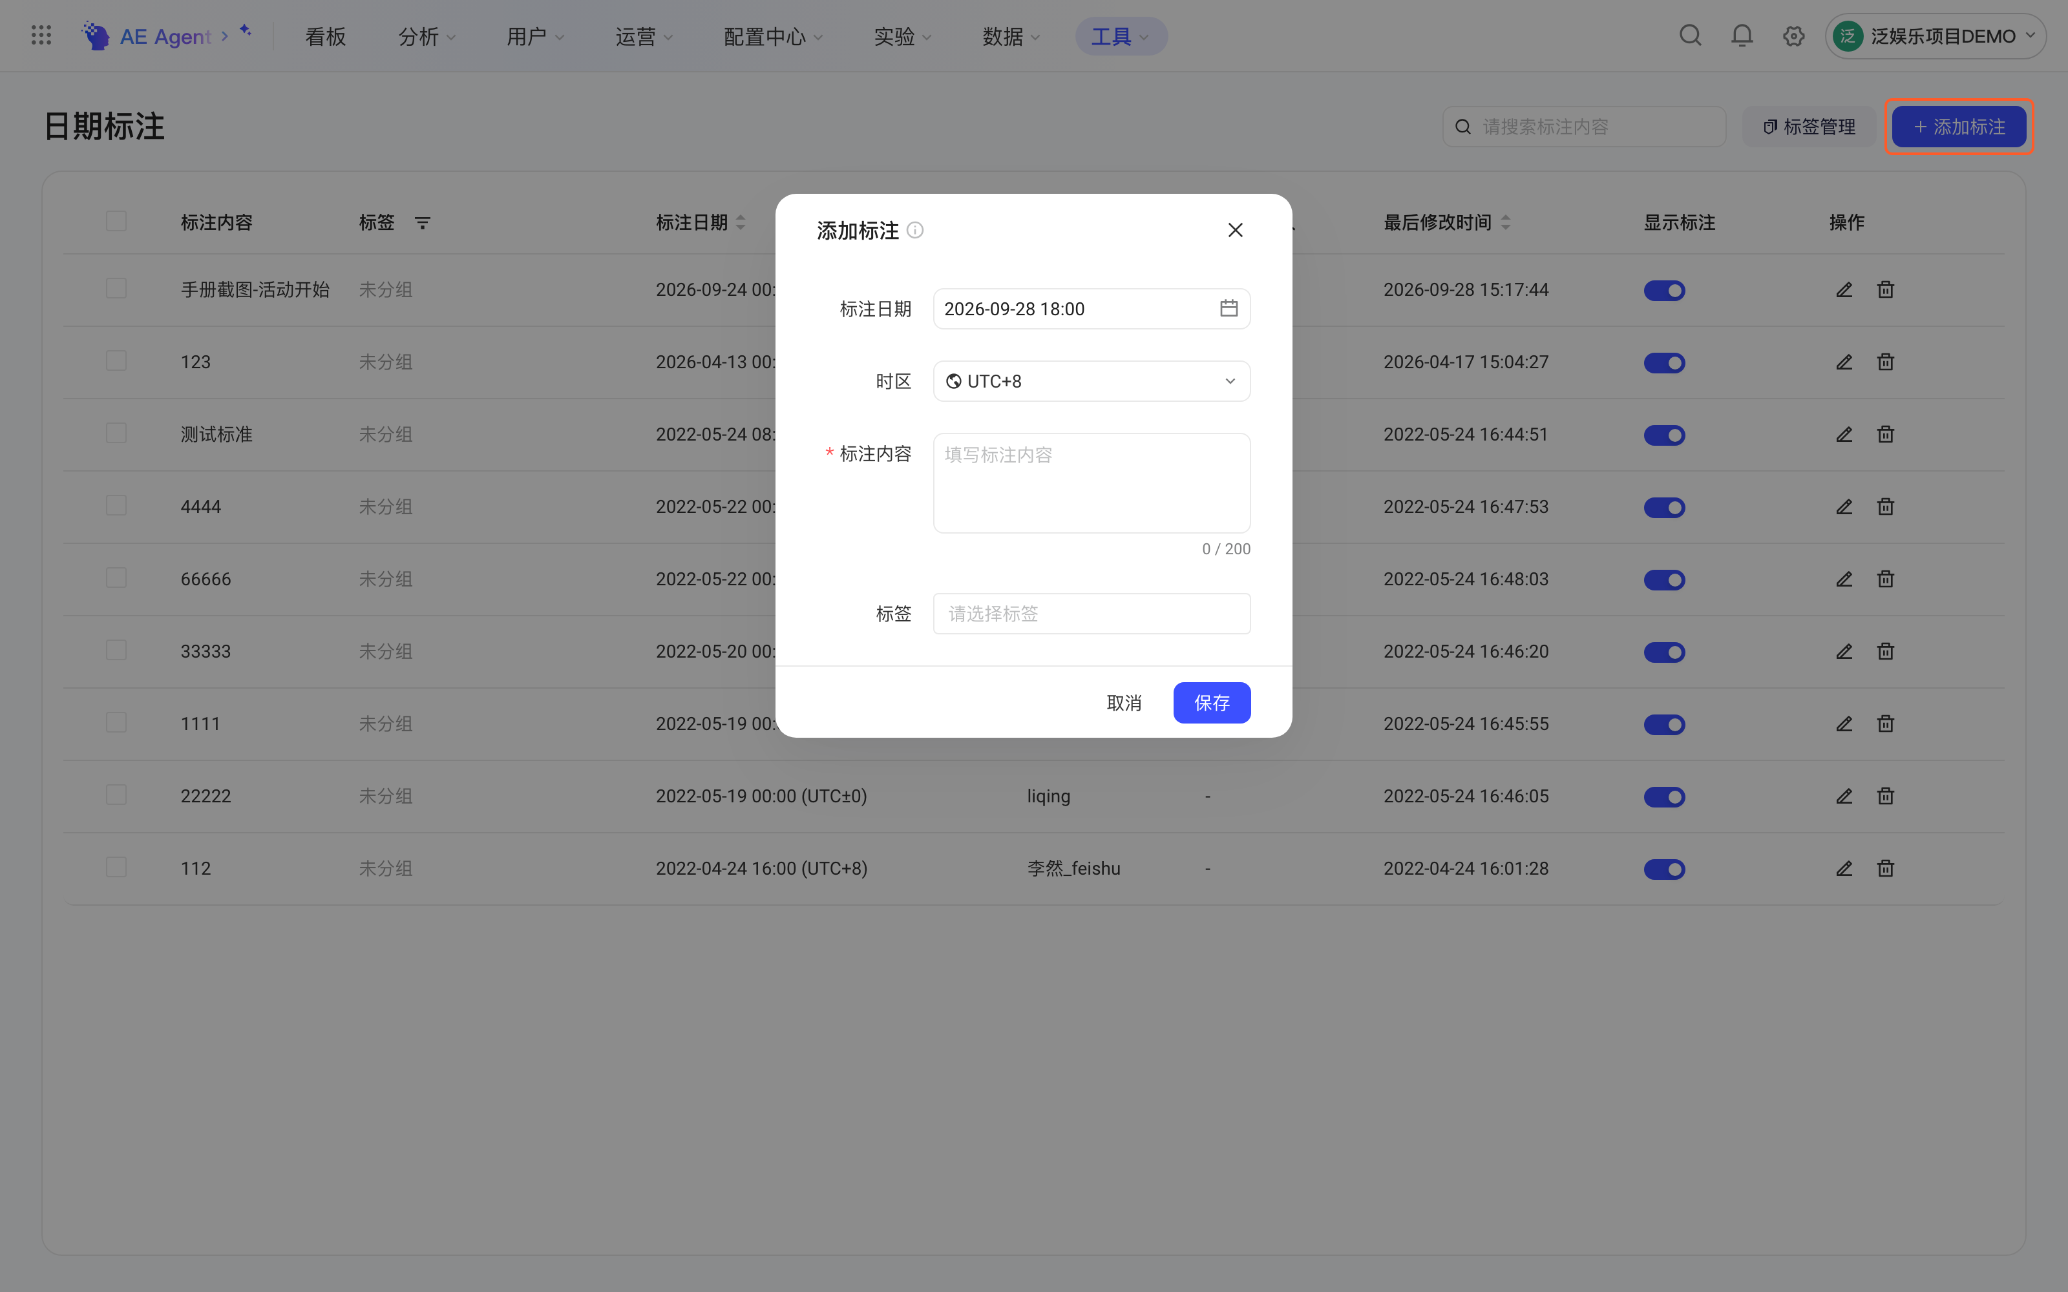Screen dimensions: 2068x1292
Task: Click the 添加标注 button
Action: (x=1959, y=127)
